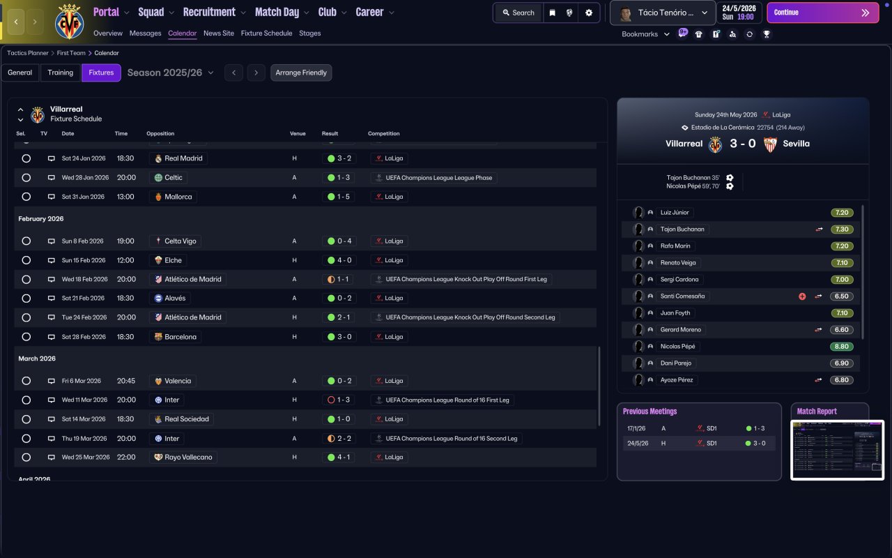
Task: Open the Season 2025/26 dropdown
Action: pyautogui.click(x=171, y=73)
